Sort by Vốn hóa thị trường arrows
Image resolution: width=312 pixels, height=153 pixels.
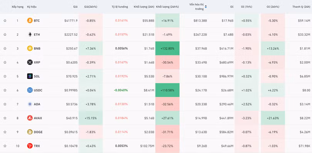[206, 7]
